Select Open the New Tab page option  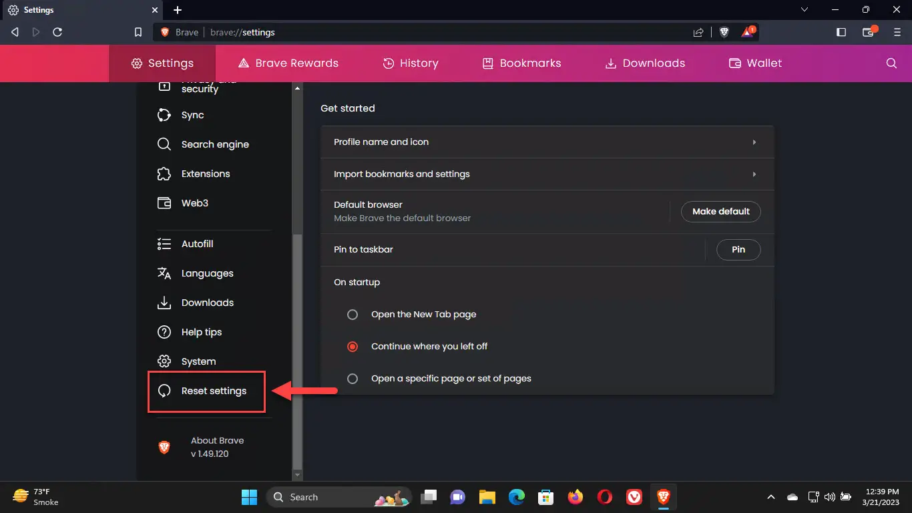[353, 315]
